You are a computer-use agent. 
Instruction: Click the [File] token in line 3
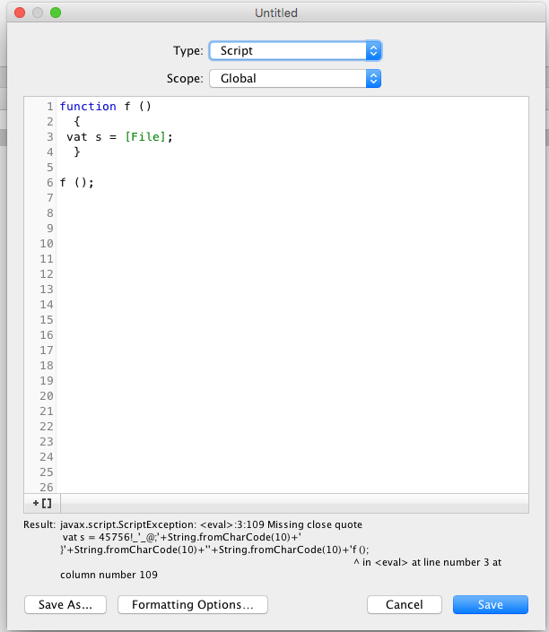point(145,137)
